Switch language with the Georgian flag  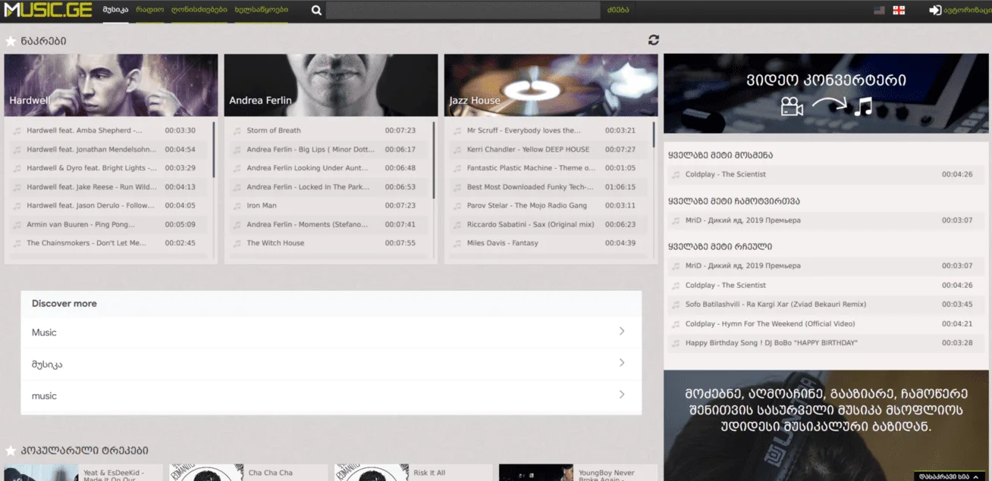(x=899, y=11)
